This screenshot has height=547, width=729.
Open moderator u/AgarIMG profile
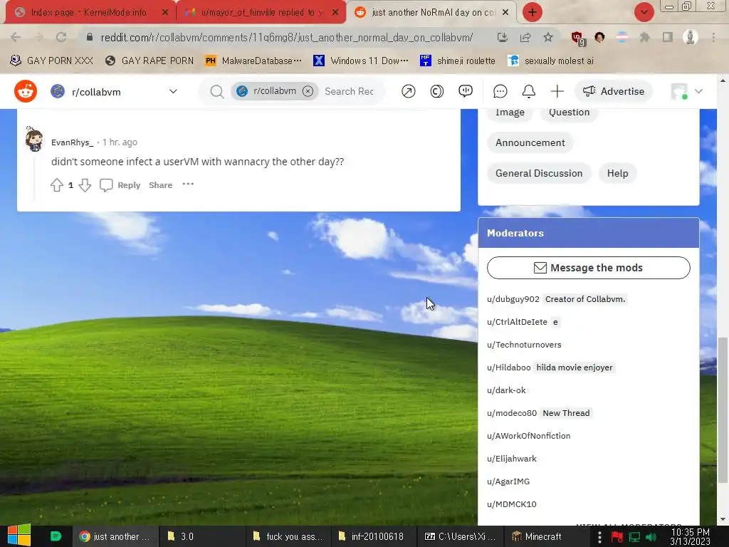tap(508, 481)
